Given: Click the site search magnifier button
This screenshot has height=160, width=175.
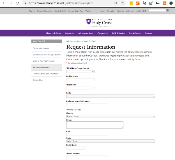Looking at the screenshot, I should coord(167,10).
